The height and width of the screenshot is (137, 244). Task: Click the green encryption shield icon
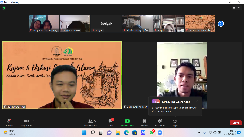tap(4, 8)
